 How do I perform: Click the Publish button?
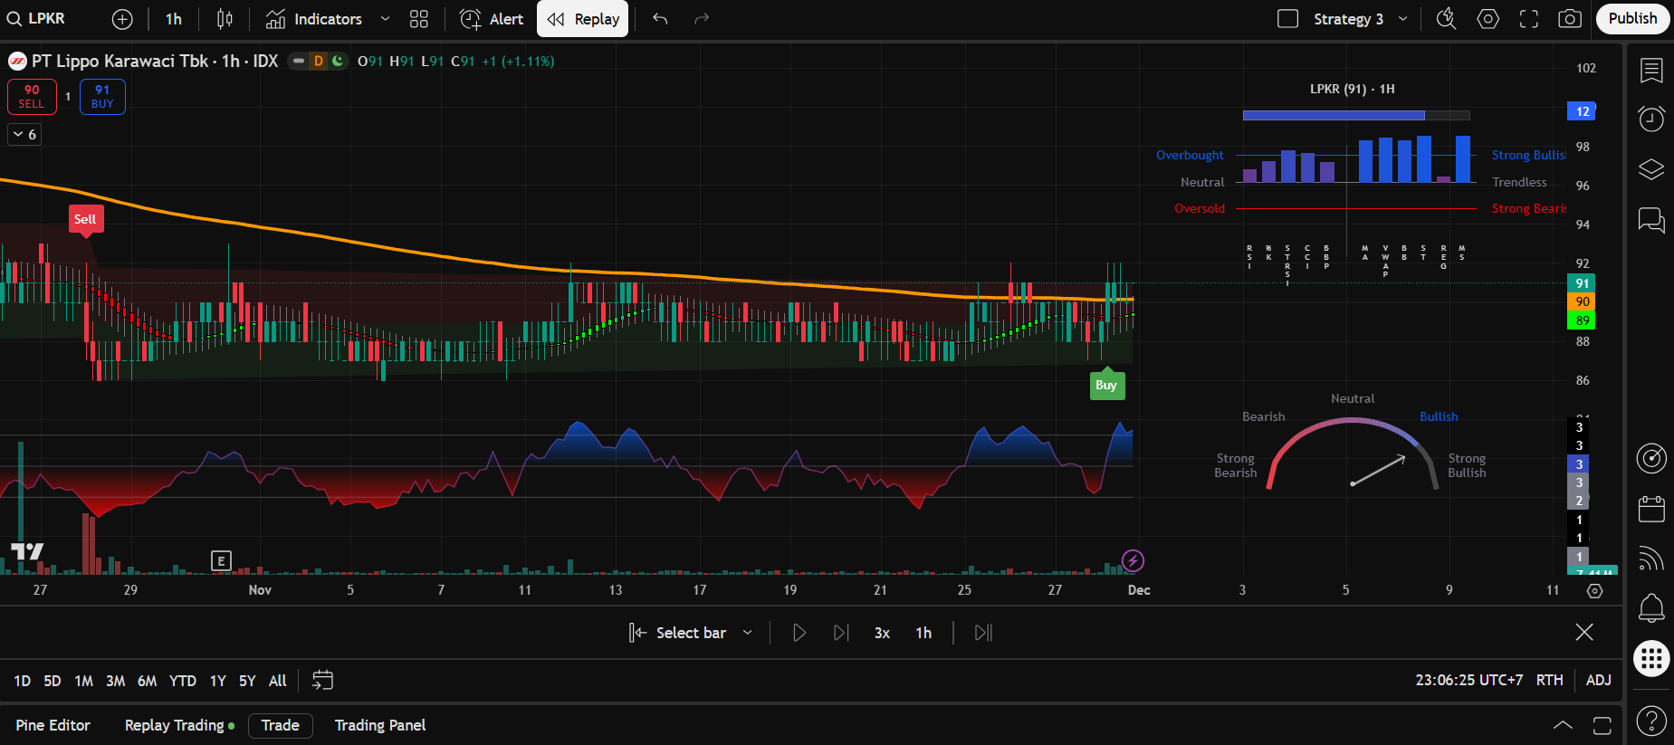(1631, 19)
